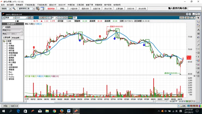Viewport: 202px width, 114px height.
Task: Tick the 自選股 checkbox
Action: pos(4,27)
